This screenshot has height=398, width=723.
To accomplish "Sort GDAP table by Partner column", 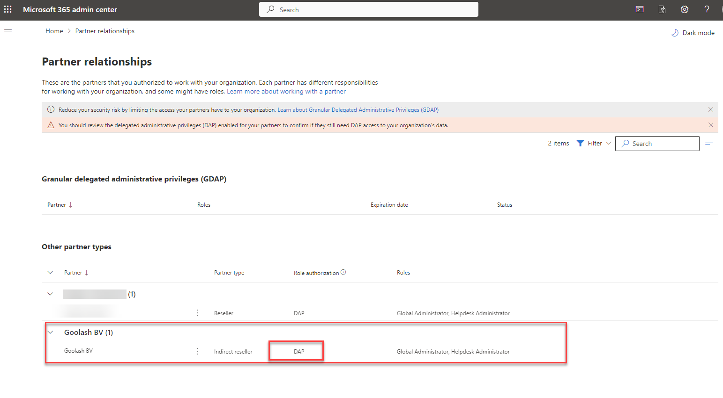I will pos(60,205).
